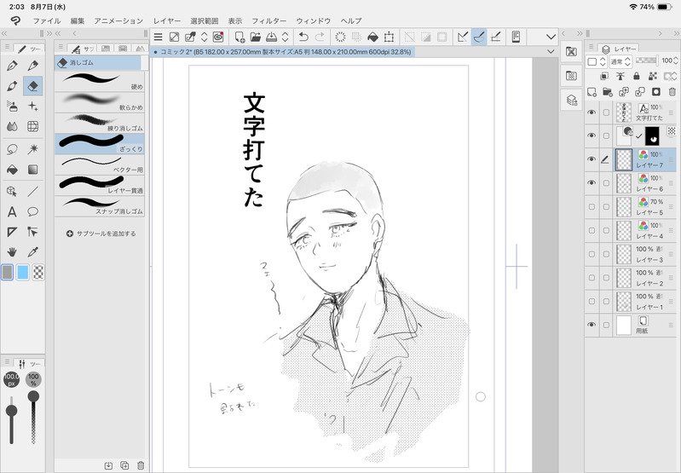This screenshot has height=473, width=681.
Task: Select the Eraser tool icon
Action: pyautogui.click(x=32, y=85)
